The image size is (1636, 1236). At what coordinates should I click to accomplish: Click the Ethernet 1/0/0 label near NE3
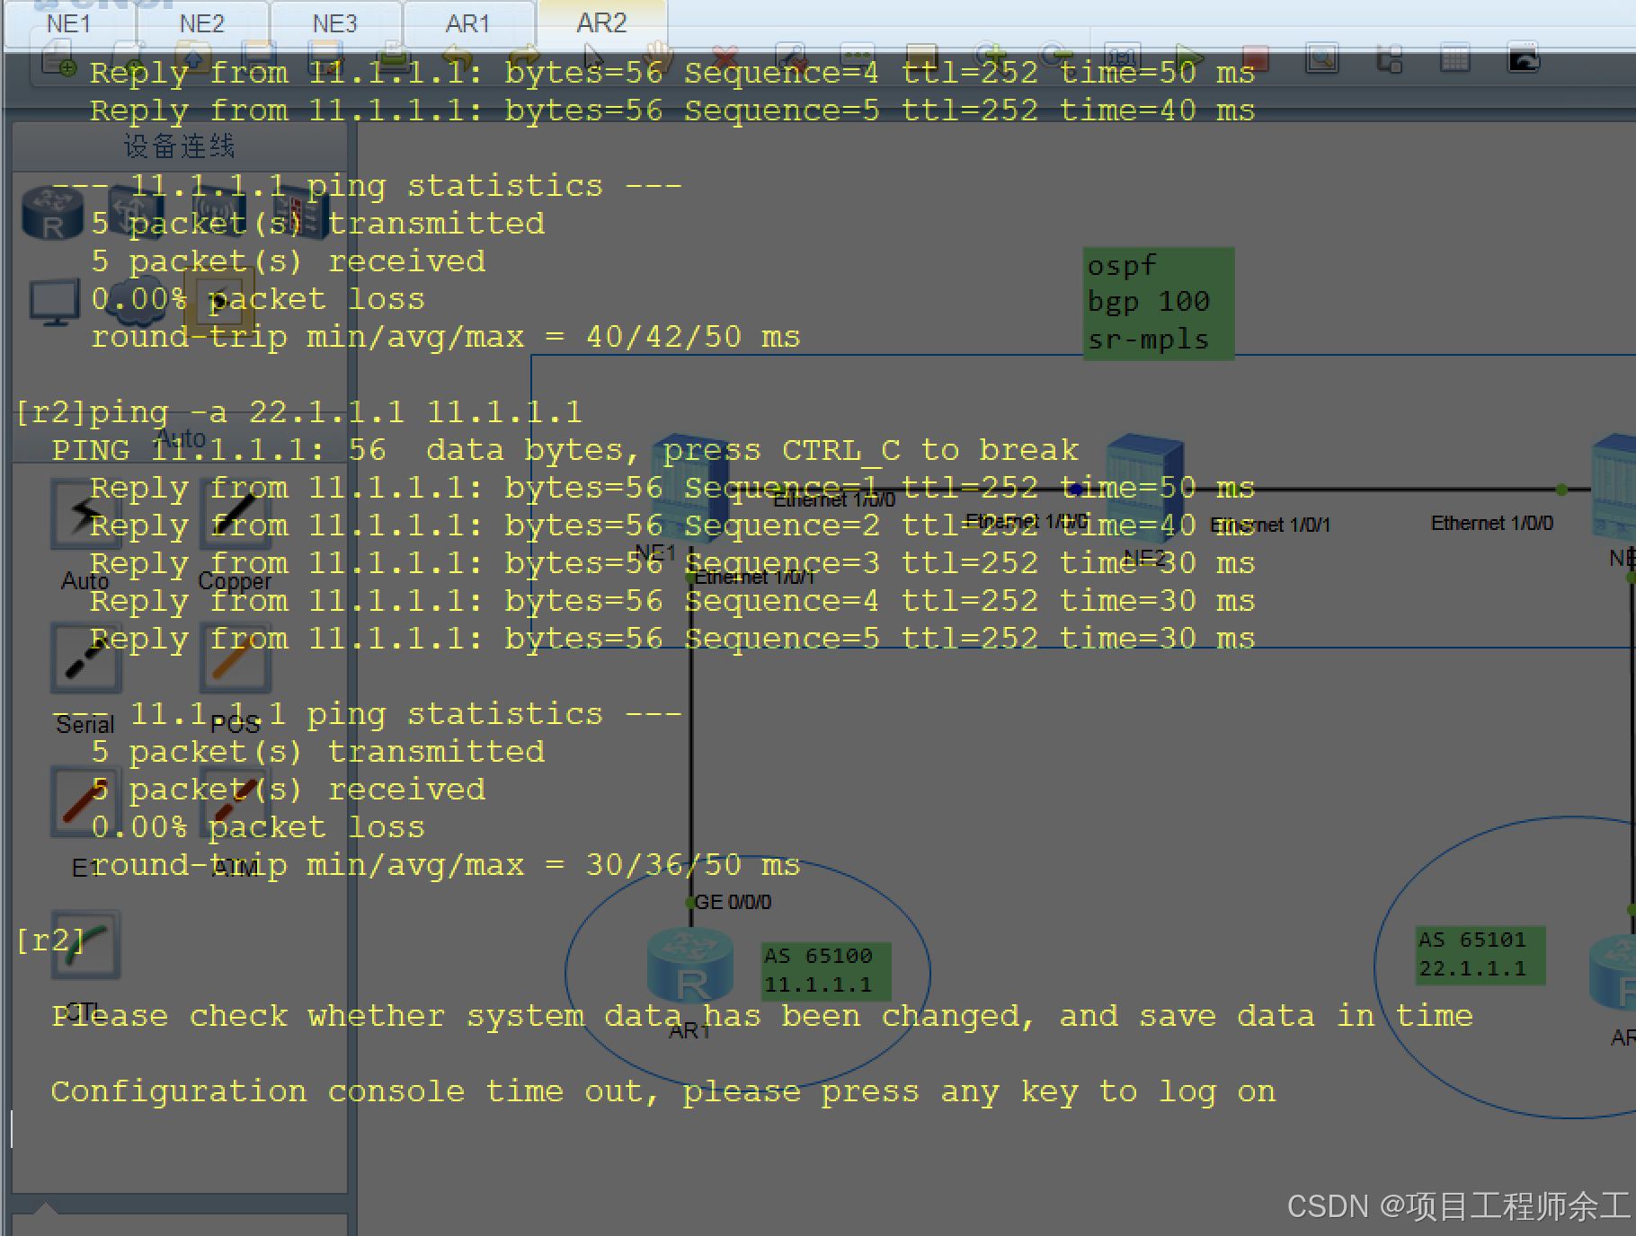[1491, 523]
